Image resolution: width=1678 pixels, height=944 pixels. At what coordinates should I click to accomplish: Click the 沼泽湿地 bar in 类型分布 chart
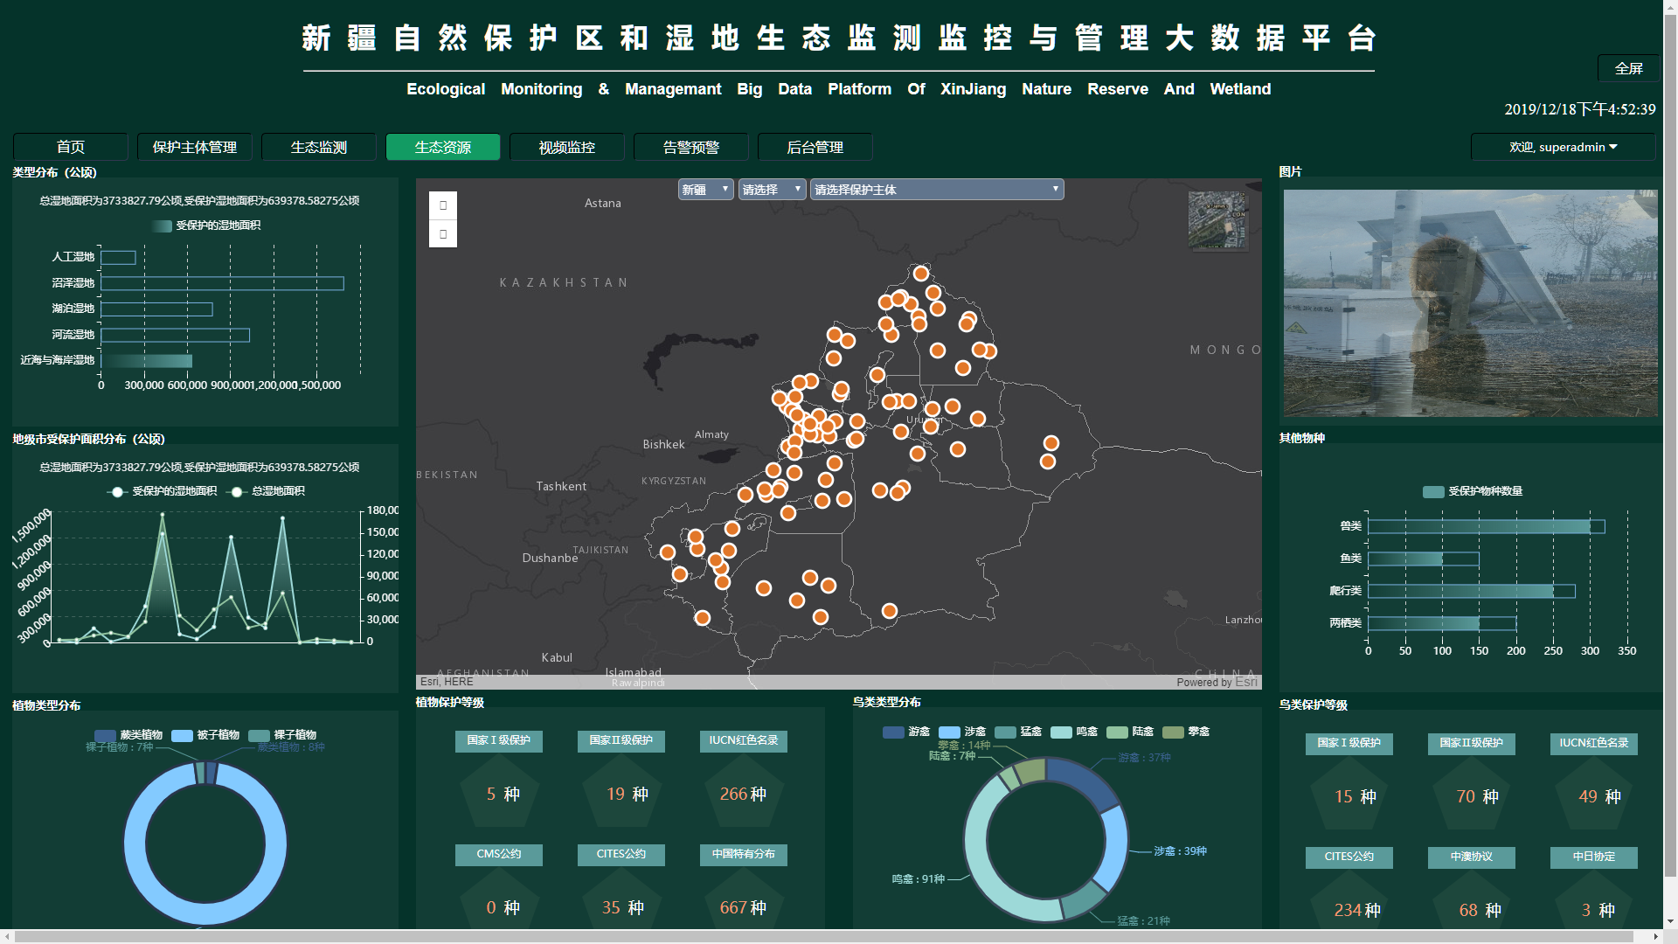(x=222, y=283)
